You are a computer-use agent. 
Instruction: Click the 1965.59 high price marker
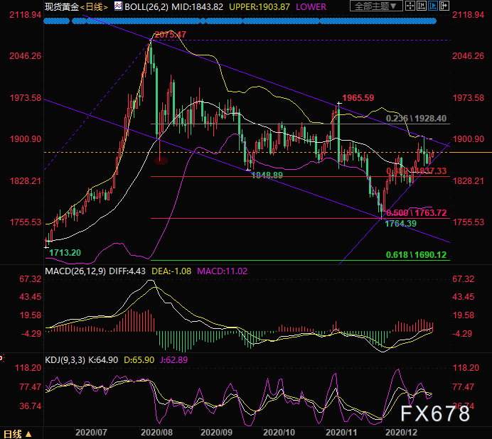pyautogui.click(x=358, y=97)
